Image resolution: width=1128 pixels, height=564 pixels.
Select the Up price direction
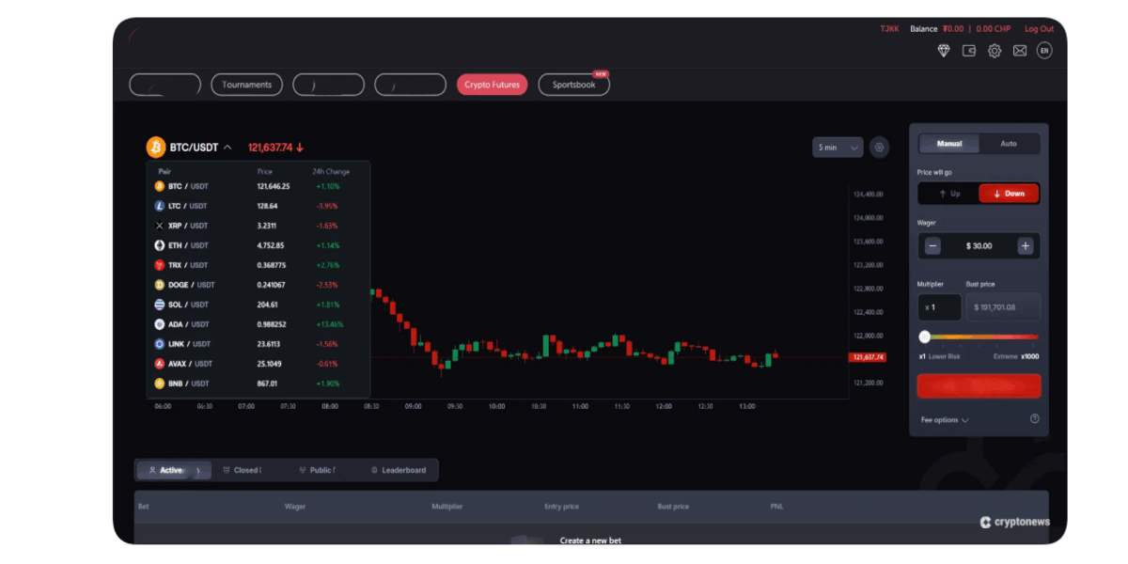pos(948,193)
